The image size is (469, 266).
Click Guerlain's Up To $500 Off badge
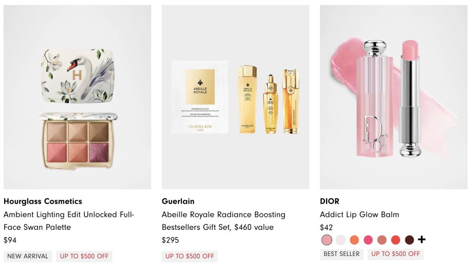(x=190, y=256)
